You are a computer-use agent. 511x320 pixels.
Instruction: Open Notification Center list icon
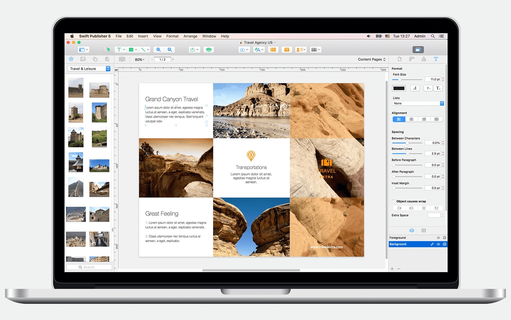[442, 36]
